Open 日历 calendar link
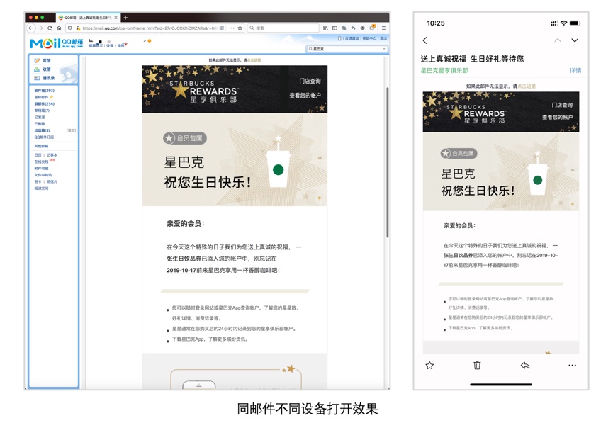Screen dimensions: 613x423 [x=38, y=155]
